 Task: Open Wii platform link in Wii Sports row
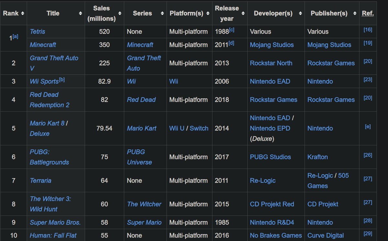point(174,82)
